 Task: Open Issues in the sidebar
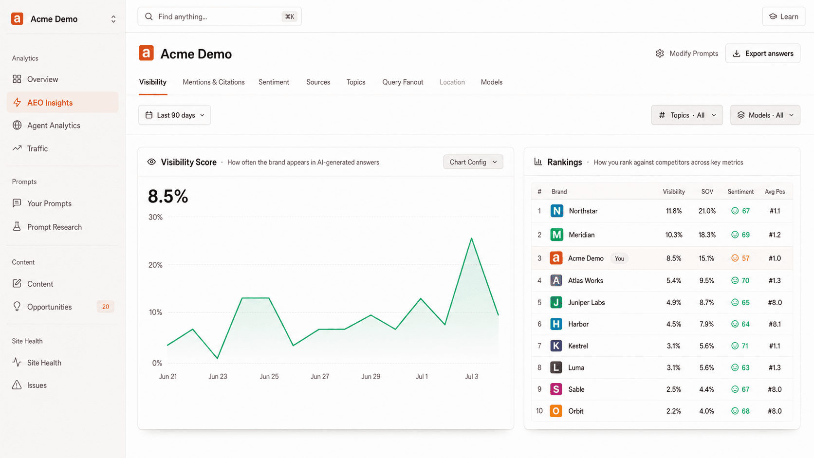click(63, 385)
